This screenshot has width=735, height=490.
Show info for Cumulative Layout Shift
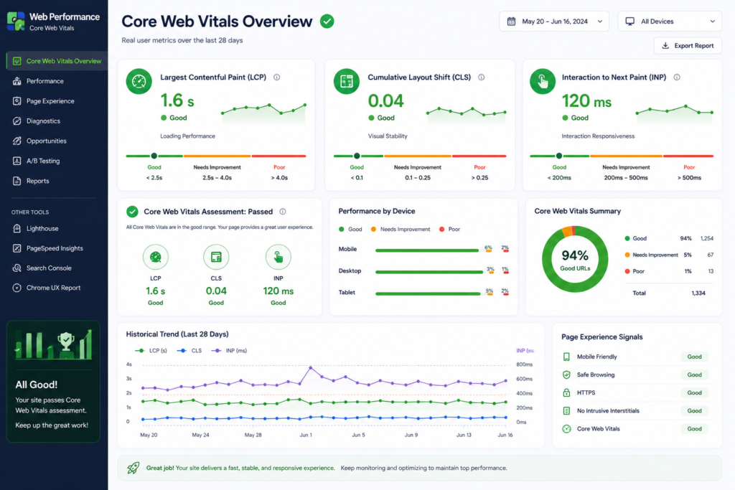[482, 77]
